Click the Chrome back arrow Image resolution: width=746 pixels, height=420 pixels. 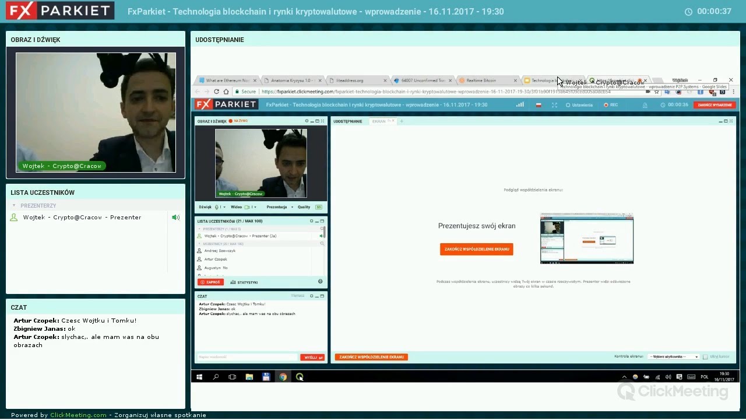(x=198, y=92)
